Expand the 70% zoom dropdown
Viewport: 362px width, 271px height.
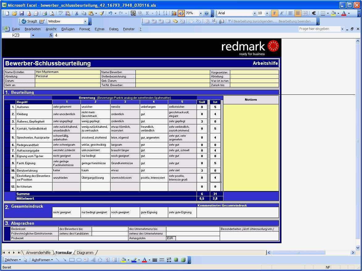tap(201, 13)
